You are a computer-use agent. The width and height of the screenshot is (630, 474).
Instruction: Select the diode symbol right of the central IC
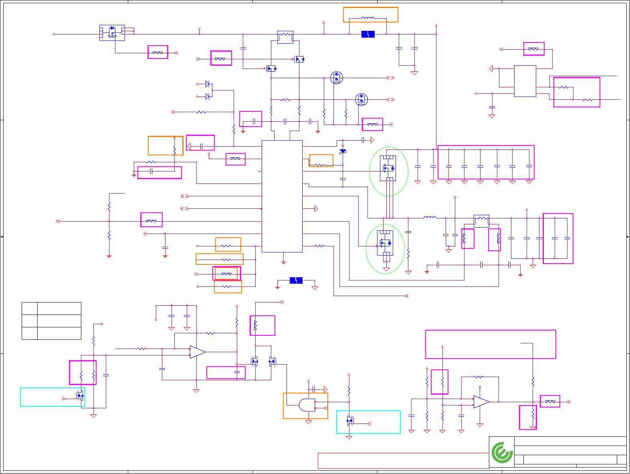pyautogui.click(x=343, y=151)
